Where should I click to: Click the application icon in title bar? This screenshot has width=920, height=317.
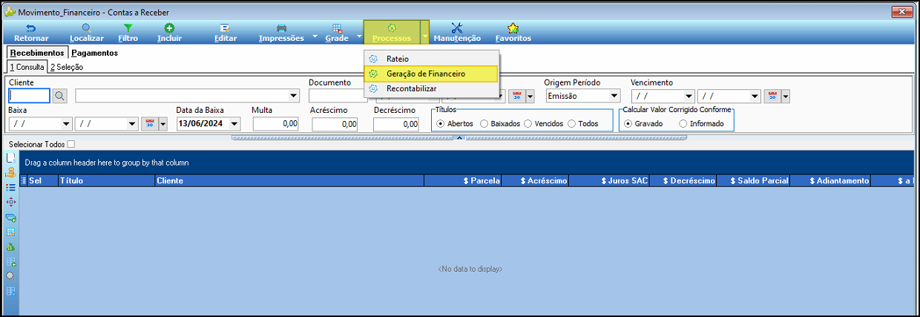click(x=10, y=11)
